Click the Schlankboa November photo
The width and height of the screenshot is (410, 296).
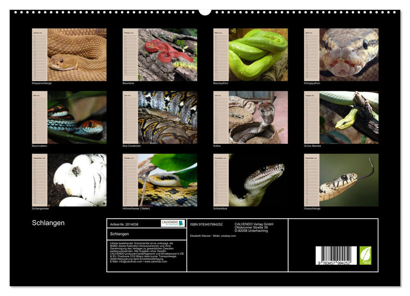(x=258, y=180)
